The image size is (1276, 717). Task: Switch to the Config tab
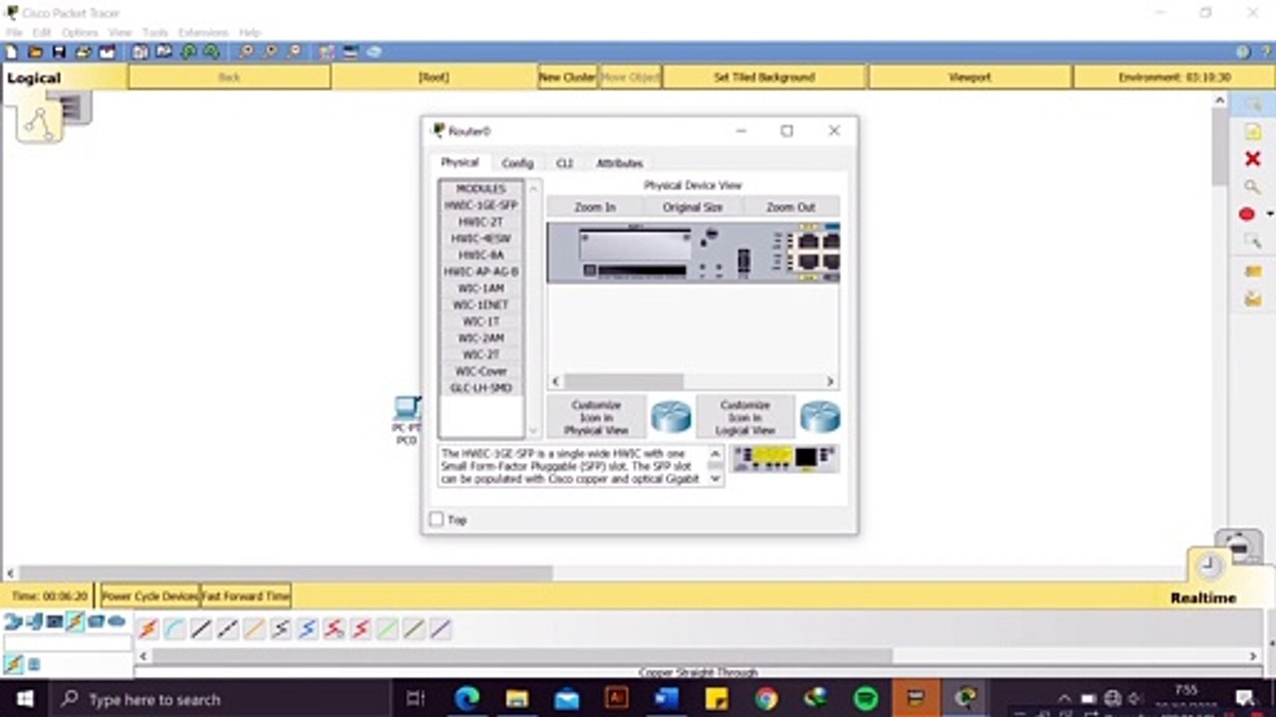click(x=517, y=163)
